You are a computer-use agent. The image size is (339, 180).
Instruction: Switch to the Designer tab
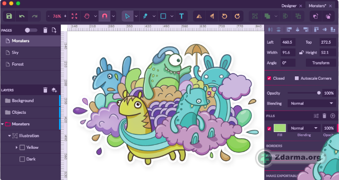289,6
